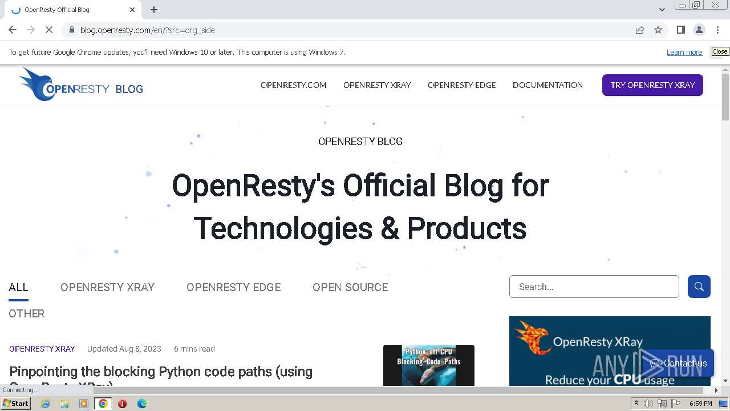This screenshot has height=411, width=730.
Task: Click the network tray icon
Action: coord(662,404)
